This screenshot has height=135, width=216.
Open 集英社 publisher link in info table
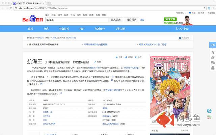105,108
